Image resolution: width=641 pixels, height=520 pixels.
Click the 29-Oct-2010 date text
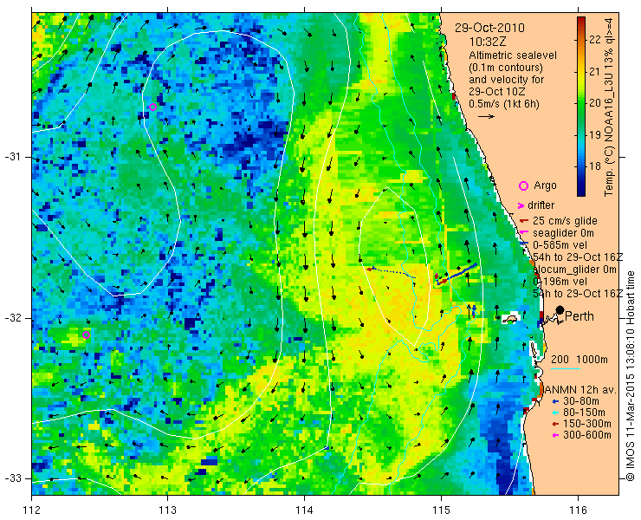[489, 29]
